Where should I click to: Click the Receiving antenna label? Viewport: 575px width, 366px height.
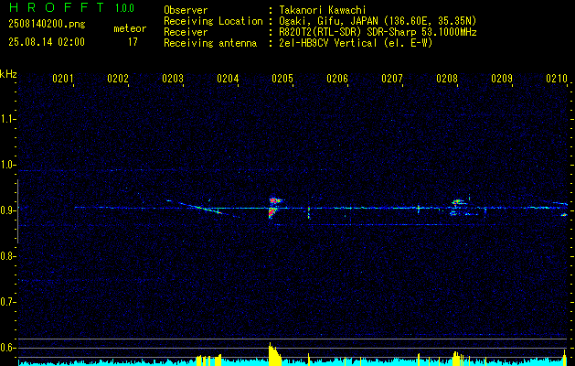[x=210, y=43]
